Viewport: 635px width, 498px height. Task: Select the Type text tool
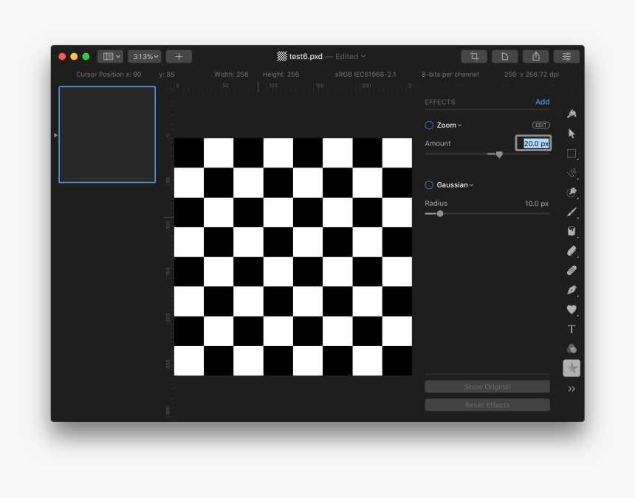point(571,329)
